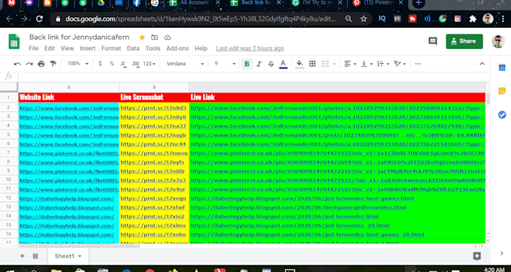Open the Insert menu
The image size is (511, 272).
tap(88, 48)
